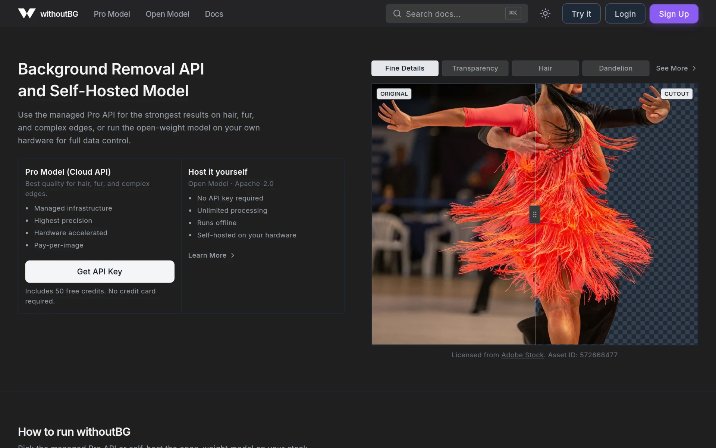Click the Get API Key button
Screen dimensions: 716x448
click(x=100, y=271)
